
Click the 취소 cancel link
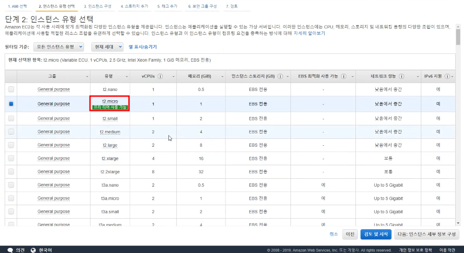[x=334, y=234]
